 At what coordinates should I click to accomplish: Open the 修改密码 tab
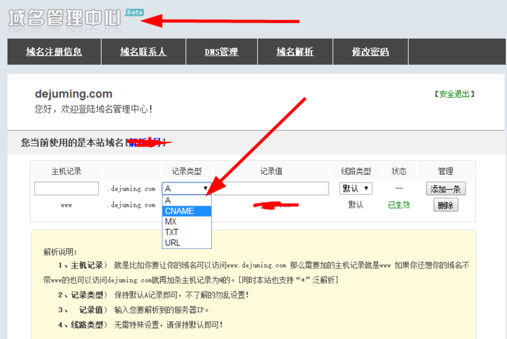(371, 52)
